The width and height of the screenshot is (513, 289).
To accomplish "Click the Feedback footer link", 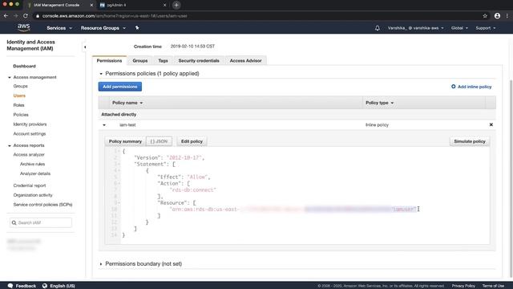I will click(x=22, y=286).
